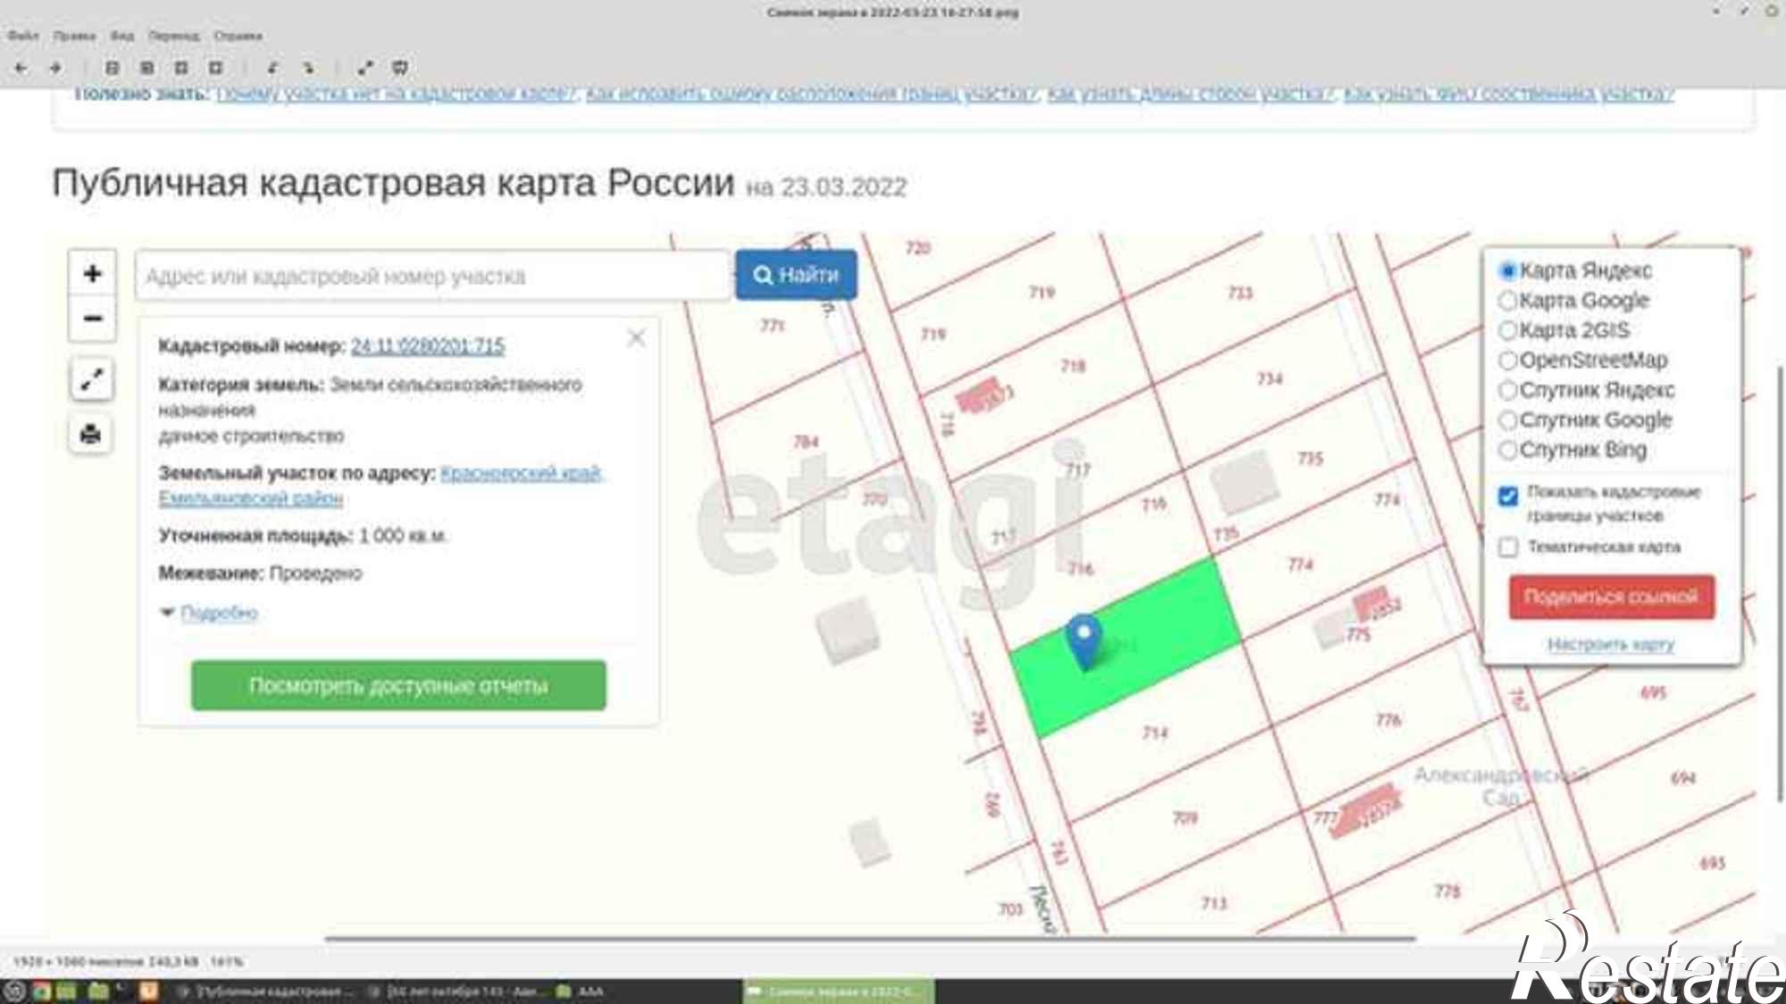
Task: Click parcel 734 on the map
Action: pos(1270,378)
